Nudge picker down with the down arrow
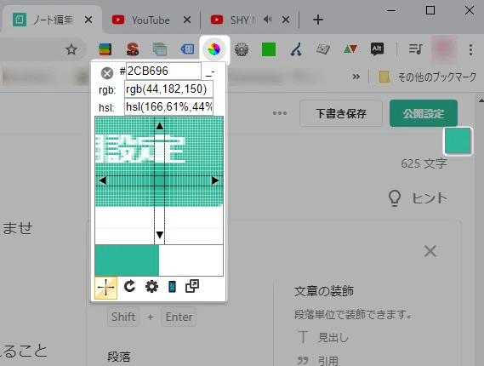The width and height of the screenshot is (484, 366). click(160, 235)
